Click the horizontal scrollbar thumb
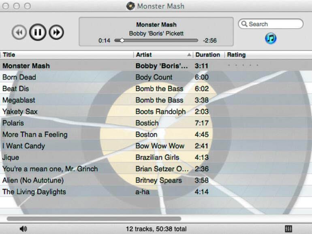The image size is (312, 234). tap(94, 219)
